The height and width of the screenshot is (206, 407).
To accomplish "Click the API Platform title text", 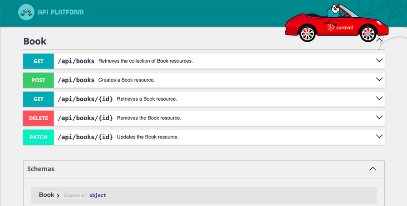I will [61, 12].
